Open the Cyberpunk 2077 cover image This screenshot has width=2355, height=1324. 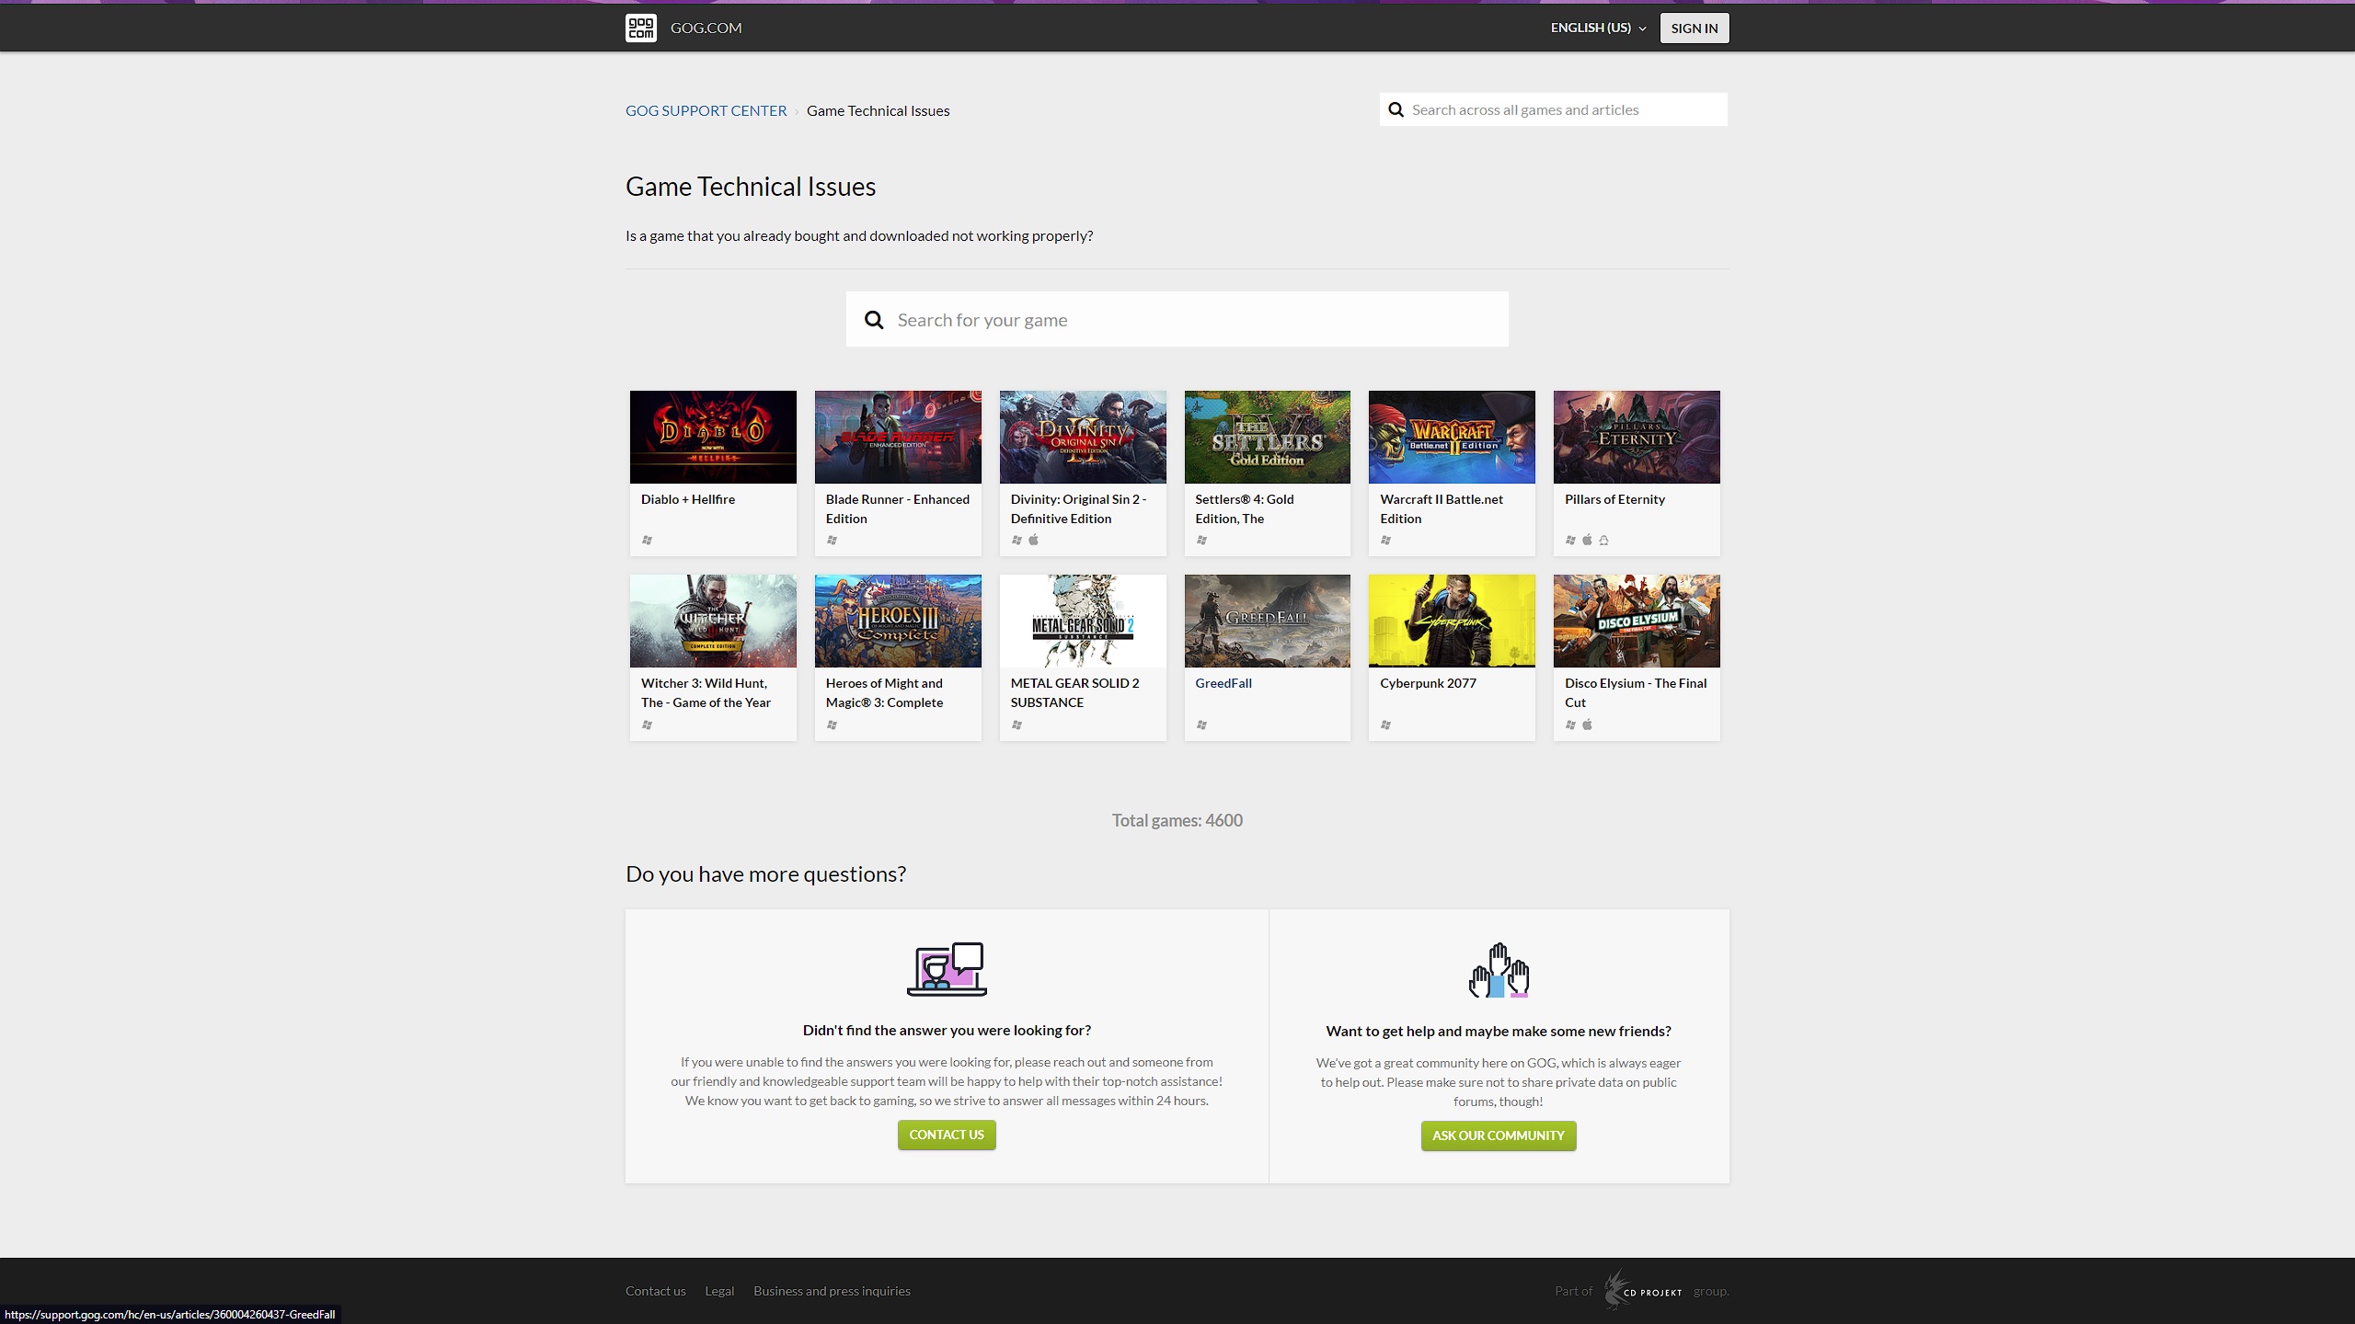1452,621
